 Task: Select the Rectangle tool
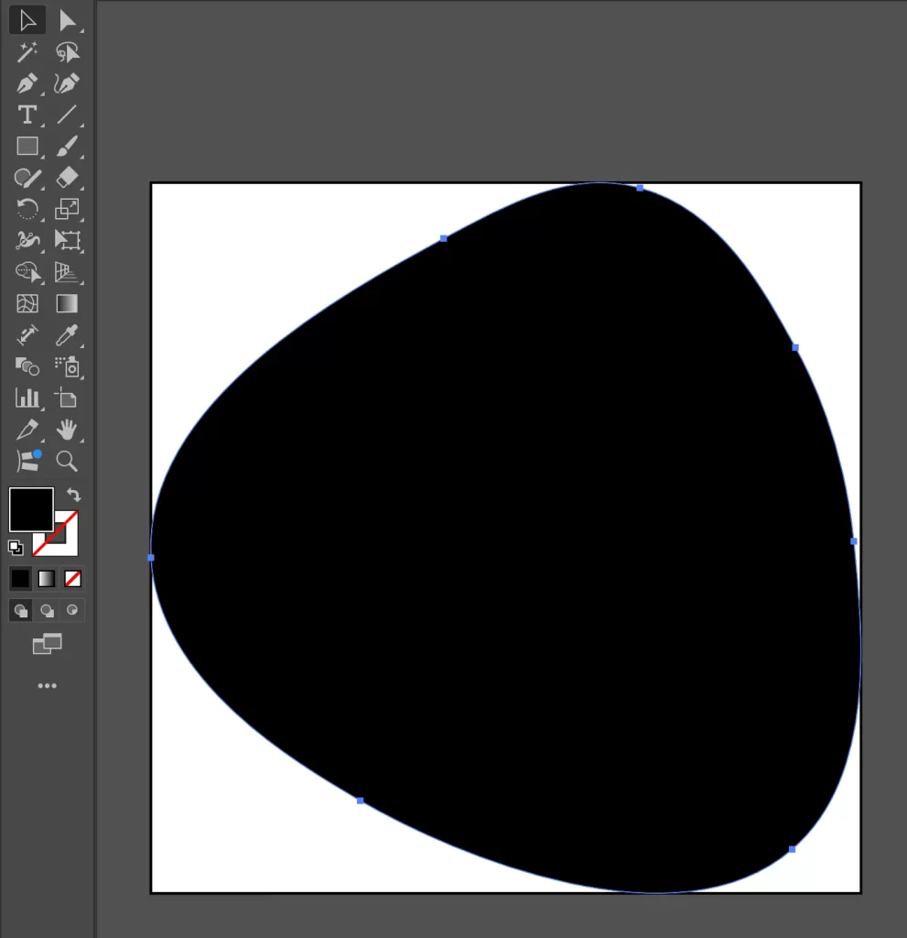click(x=27, y=147)
